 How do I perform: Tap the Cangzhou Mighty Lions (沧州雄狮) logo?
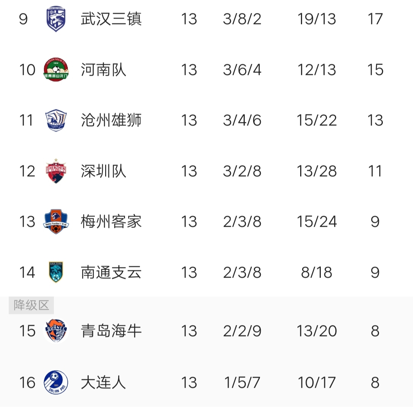pyautogui.click(x=56, y=120)
